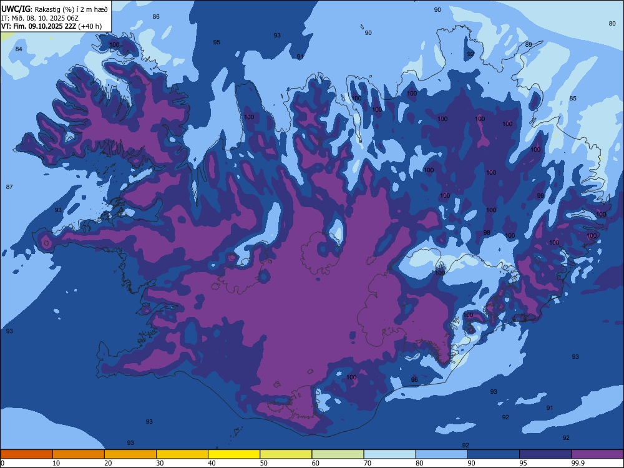Click the 40–50 bright yellow legend swatch
Screen dimensions: 624x468
click(x=234, y=454)
